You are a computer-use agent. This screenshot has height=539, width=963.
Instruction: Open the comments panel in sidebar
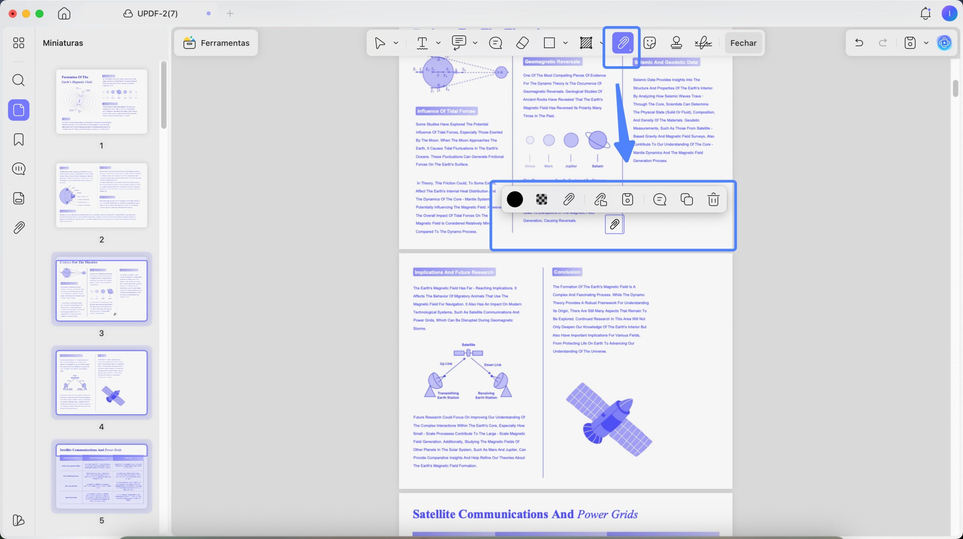(18, 169)
